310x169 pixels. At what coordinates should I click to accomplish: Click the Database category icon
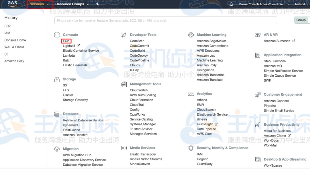(57, 114)
